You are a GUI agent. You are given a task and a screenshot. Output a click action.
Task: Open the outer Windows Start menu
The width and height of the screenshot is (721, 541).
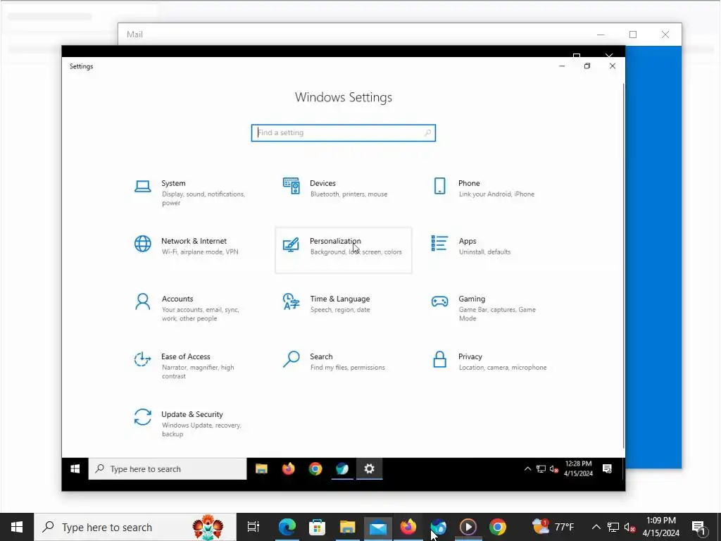pyautogui.click(x=17, y=527)
